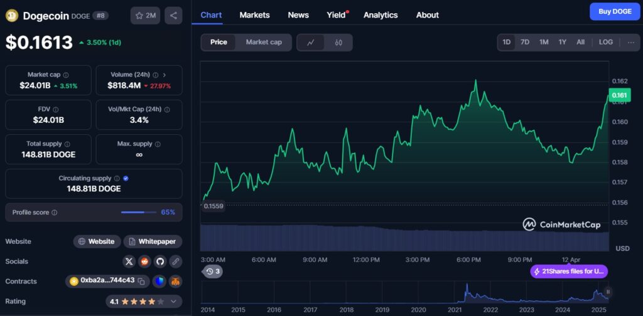The width and height of the screenshot is (643, 316).
Task: Open the share icon button
Action: pyautogui.click(x=173, y=16)
